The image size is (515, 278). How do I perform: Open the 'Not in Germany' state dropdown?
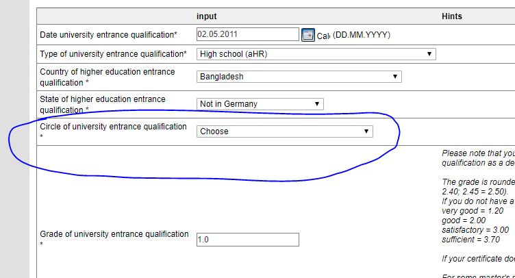pos(259,104)
